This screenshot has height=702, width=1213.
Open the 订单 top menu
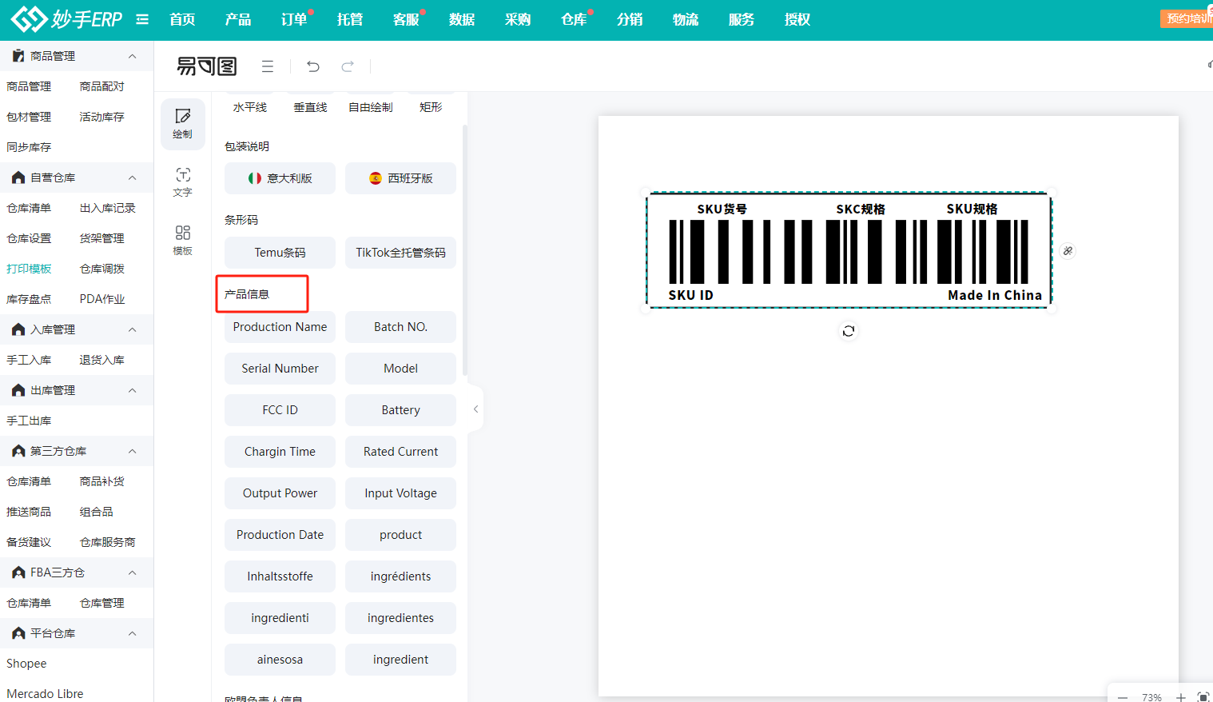coord(294,19)
